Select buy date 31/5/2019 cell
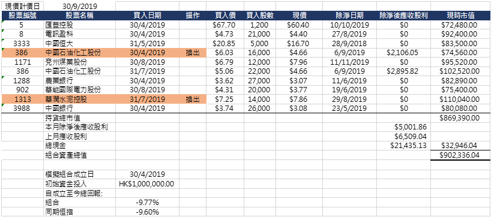 click(147, 44)
